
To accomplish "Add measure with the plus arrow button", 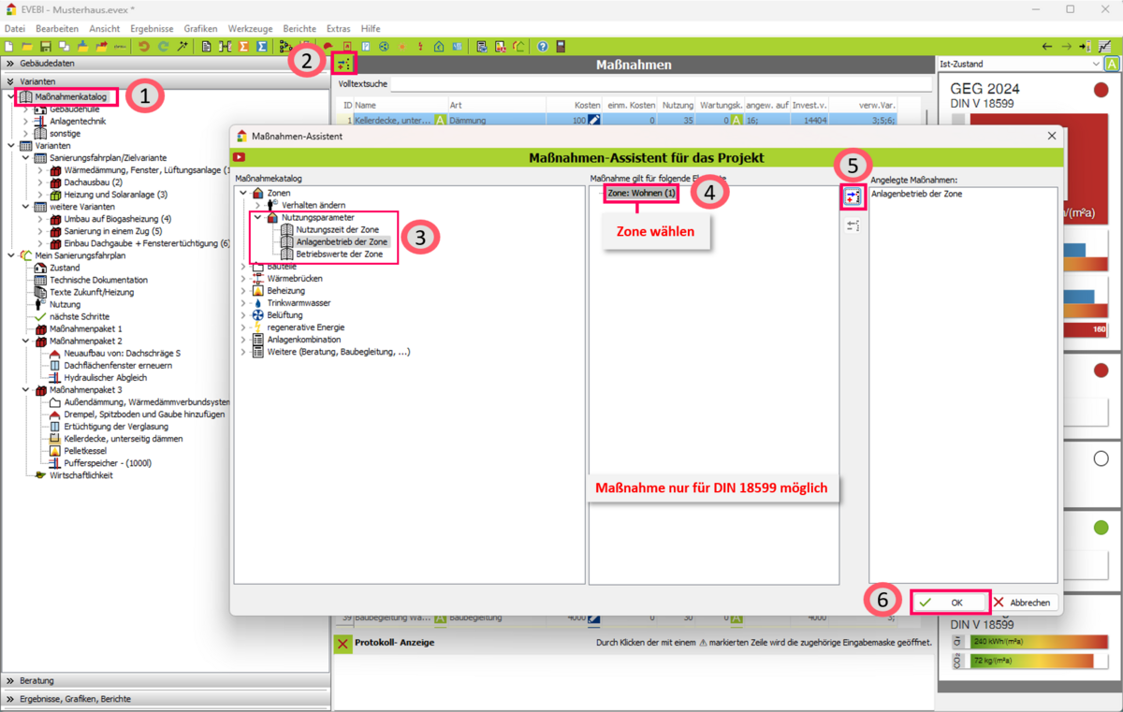I will pos(853,197).
